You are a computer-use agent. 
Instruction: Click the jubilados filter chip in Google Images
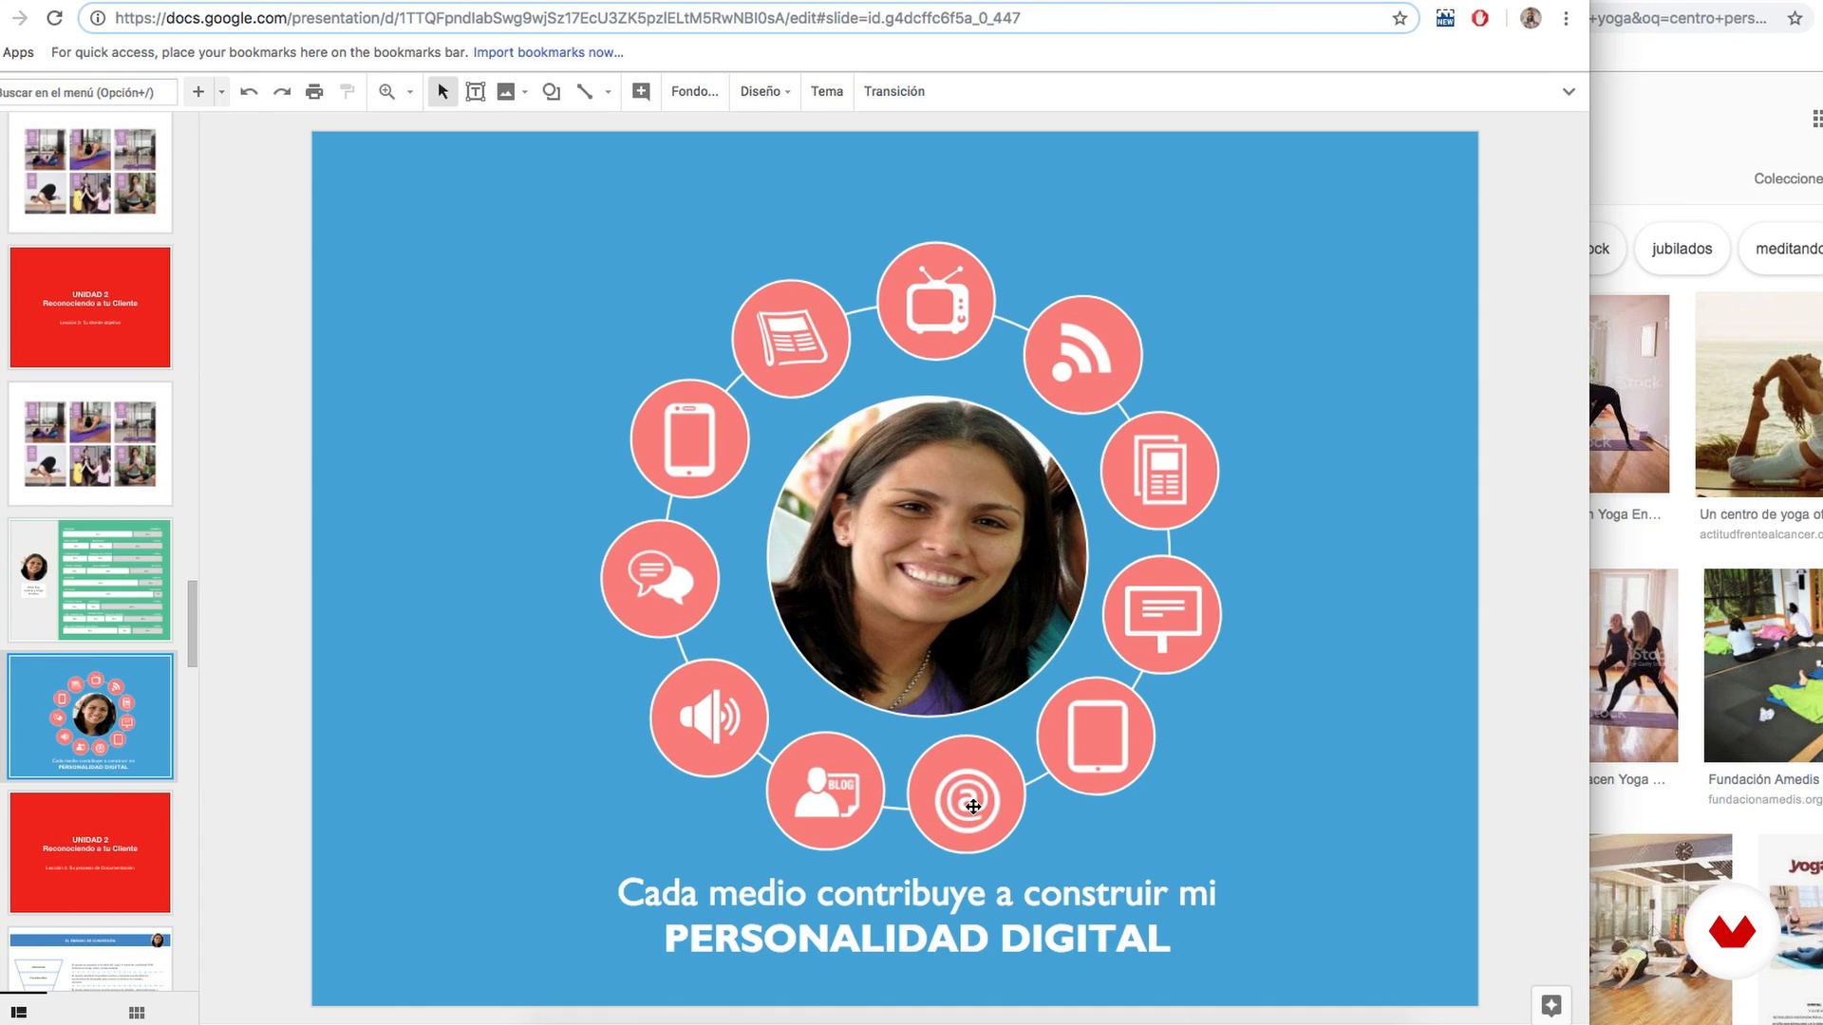1682,249
